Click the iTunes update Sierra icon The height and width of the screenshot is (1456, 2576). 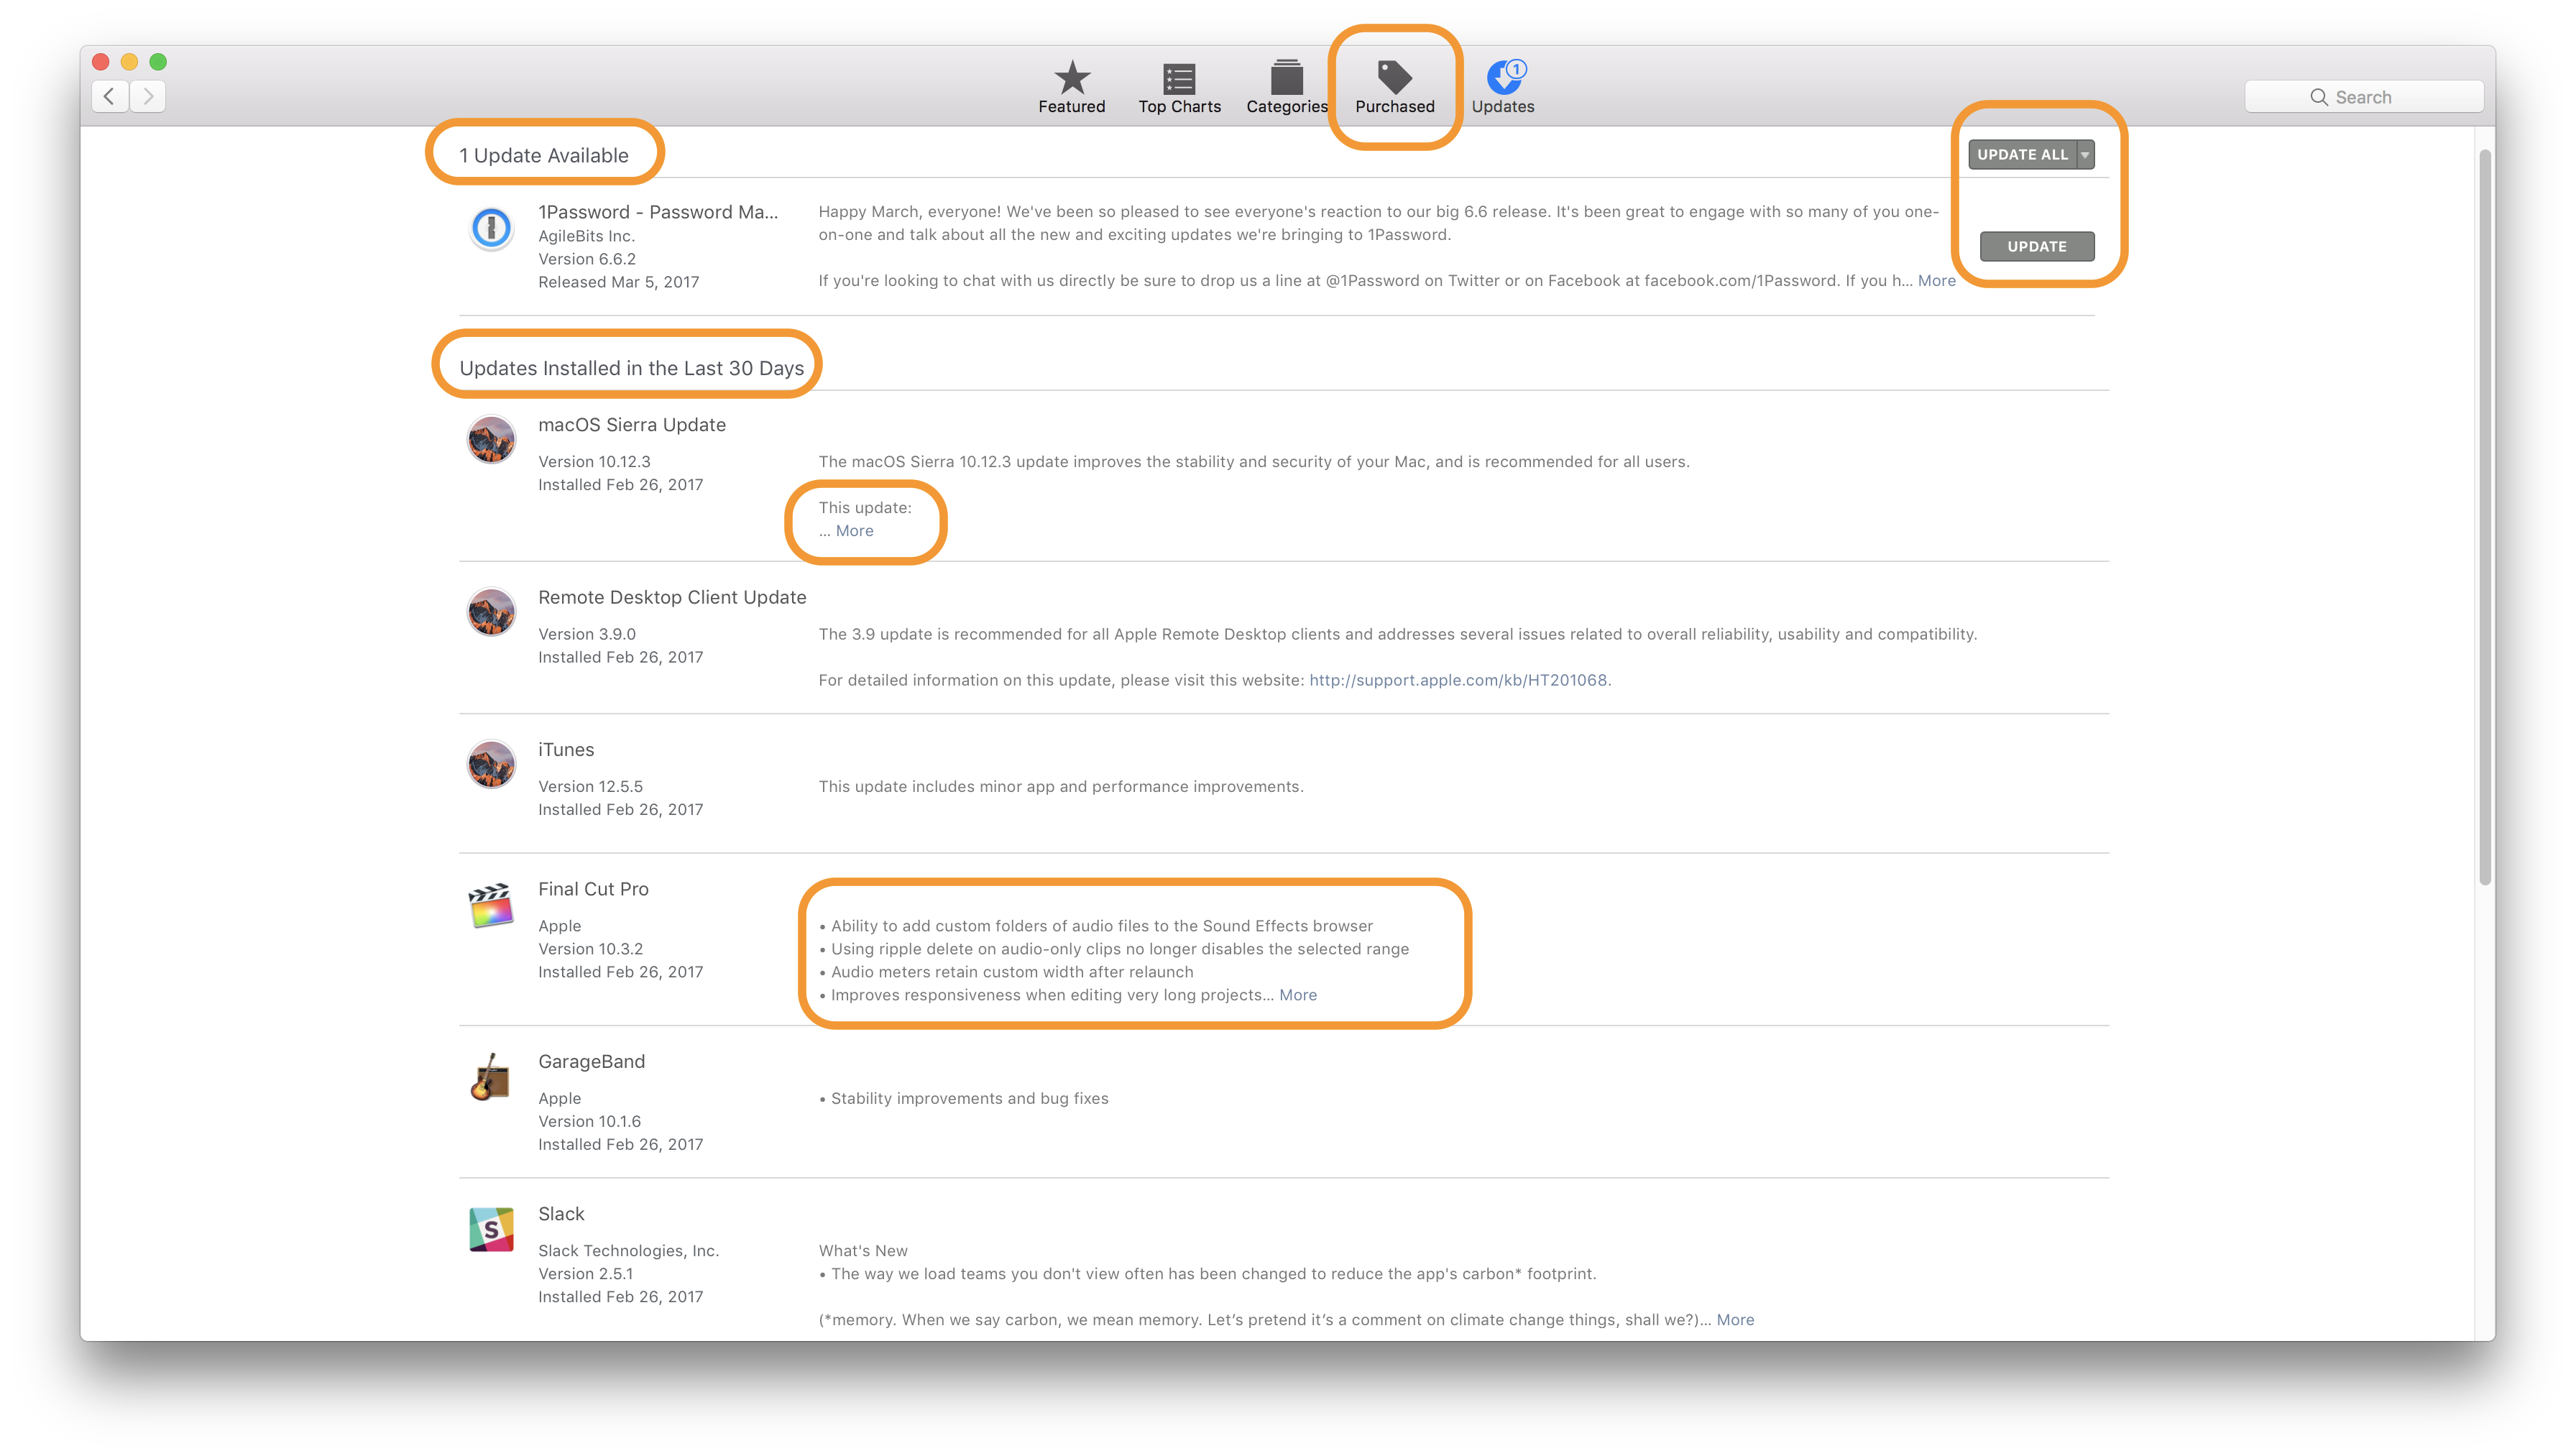(491, 765)
